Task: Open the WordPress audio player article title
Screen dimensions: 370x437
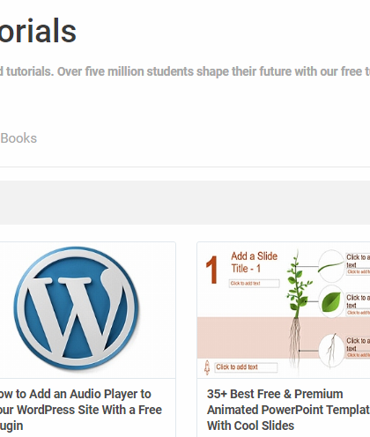Action: click(x=81, y=410)
